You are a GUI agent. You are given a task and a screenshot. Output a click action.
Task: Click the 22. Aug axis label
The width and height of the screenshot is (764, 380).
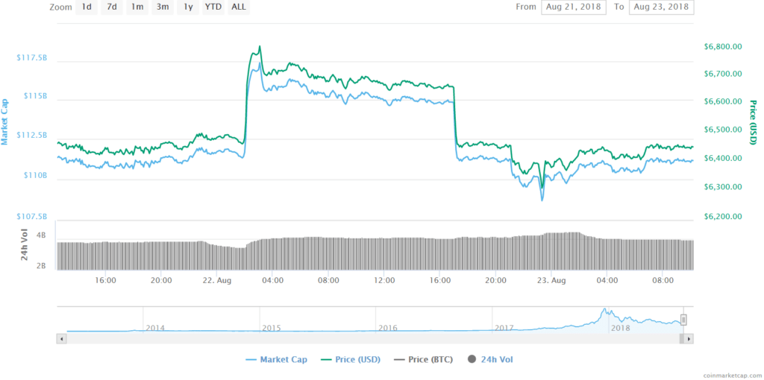[217, 281]
